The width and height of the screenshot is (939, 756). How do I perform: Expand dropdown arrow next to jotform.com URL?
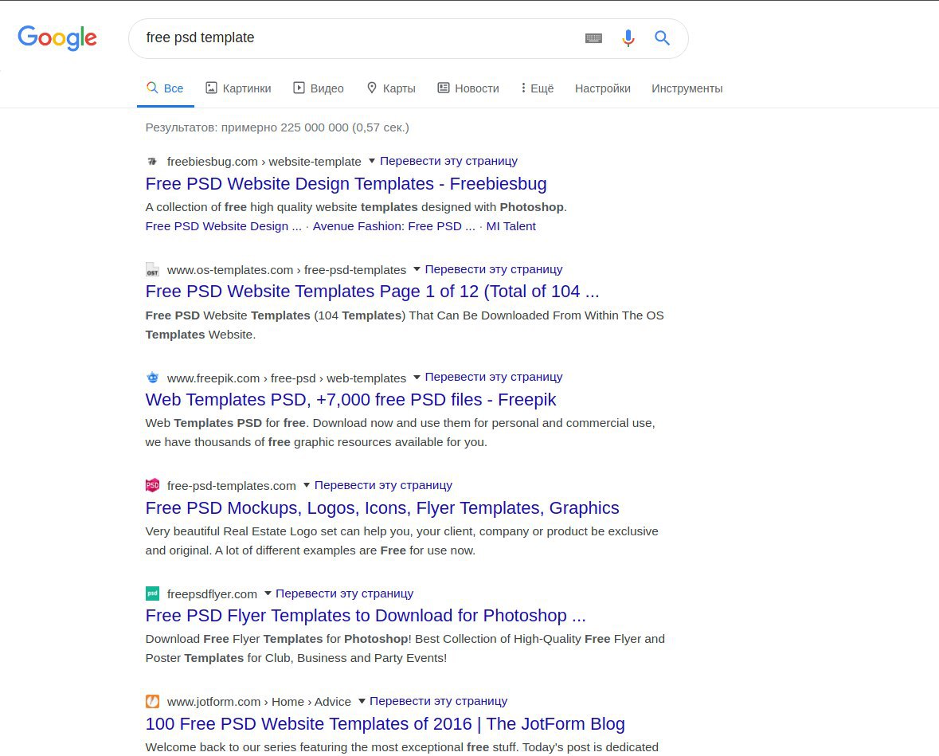point(362,701)
